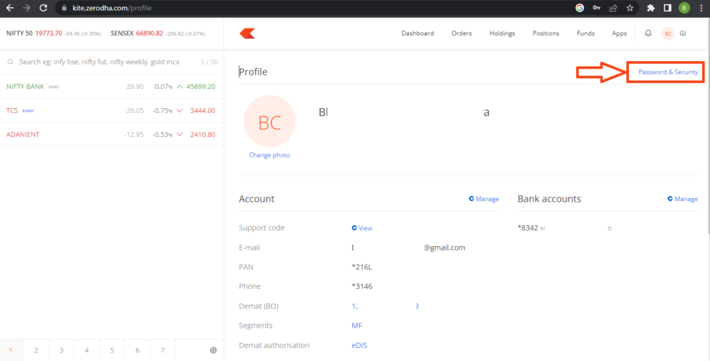Open Chrome three-dot menu

700,8
